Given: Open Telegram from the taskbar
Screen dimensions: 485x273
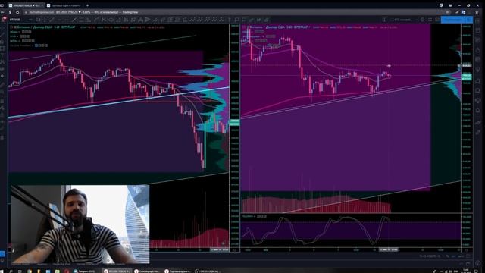Looking at the screenshot, I should (84, 271).
